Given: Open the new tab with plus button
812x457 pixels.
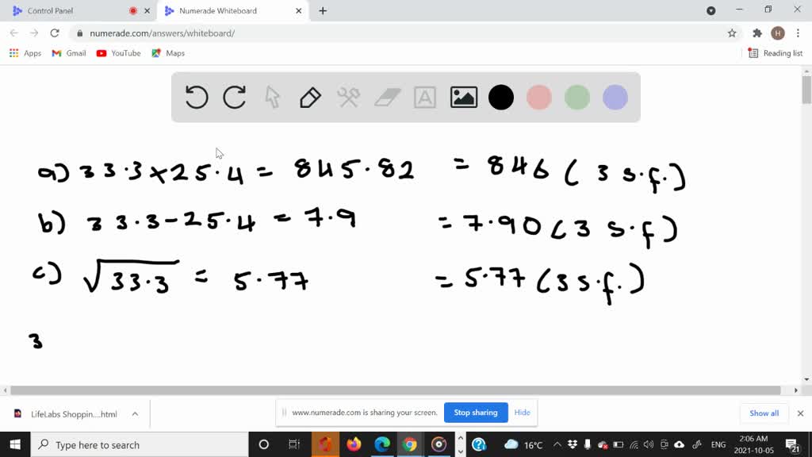Looking at the screenshot, I should pyautogui.click(x=321, y=11).
